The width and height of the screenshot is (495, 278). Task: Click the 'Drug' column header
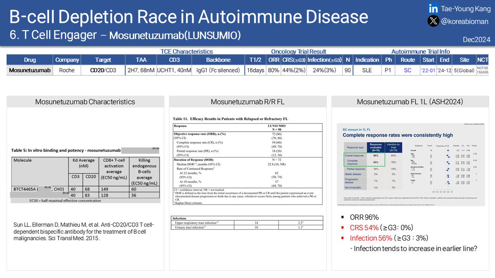[x=30, y=60]
